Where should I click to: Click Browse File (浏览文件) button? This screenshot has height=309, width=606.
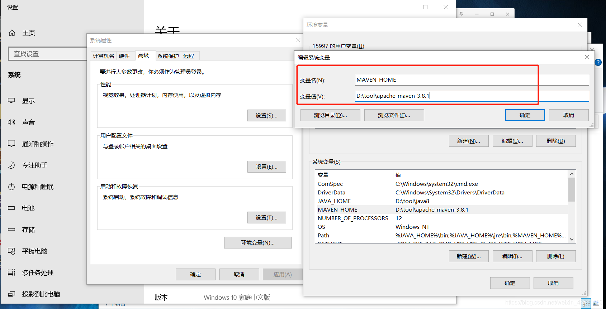(394, 115)
